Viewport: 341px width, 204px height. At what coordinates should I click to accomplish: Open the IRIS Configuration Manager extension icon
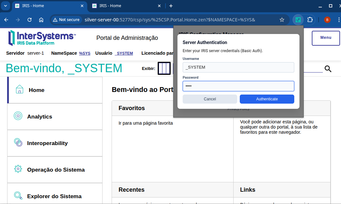point(298,20)
